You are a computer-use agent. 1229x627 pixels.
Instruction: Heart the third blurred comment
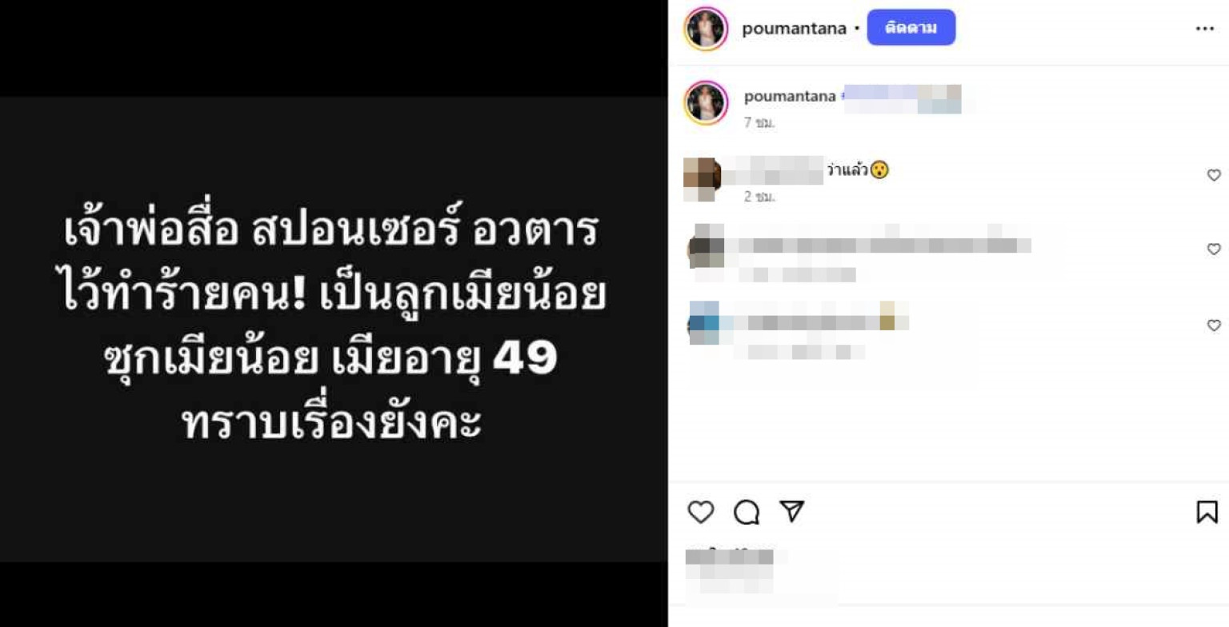pos(1214,325)
